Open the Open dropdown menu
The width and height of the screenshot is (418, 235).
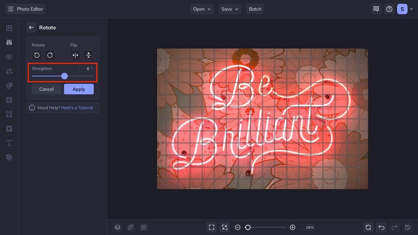click(202, 9)
